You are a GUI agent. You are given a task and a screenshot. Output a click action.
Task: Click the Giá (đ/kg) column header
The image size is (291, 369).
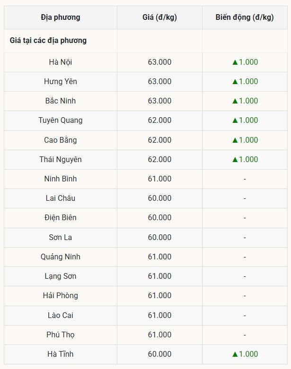pos(159,17)
